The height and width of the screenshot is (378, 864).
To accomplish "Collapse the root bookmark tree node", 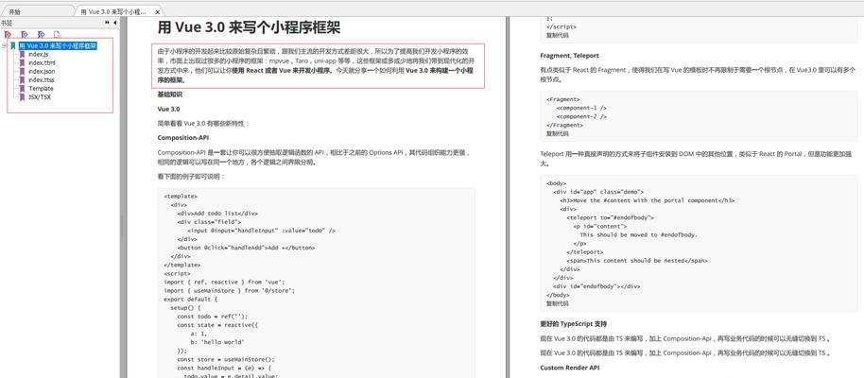I will [5, 46].
